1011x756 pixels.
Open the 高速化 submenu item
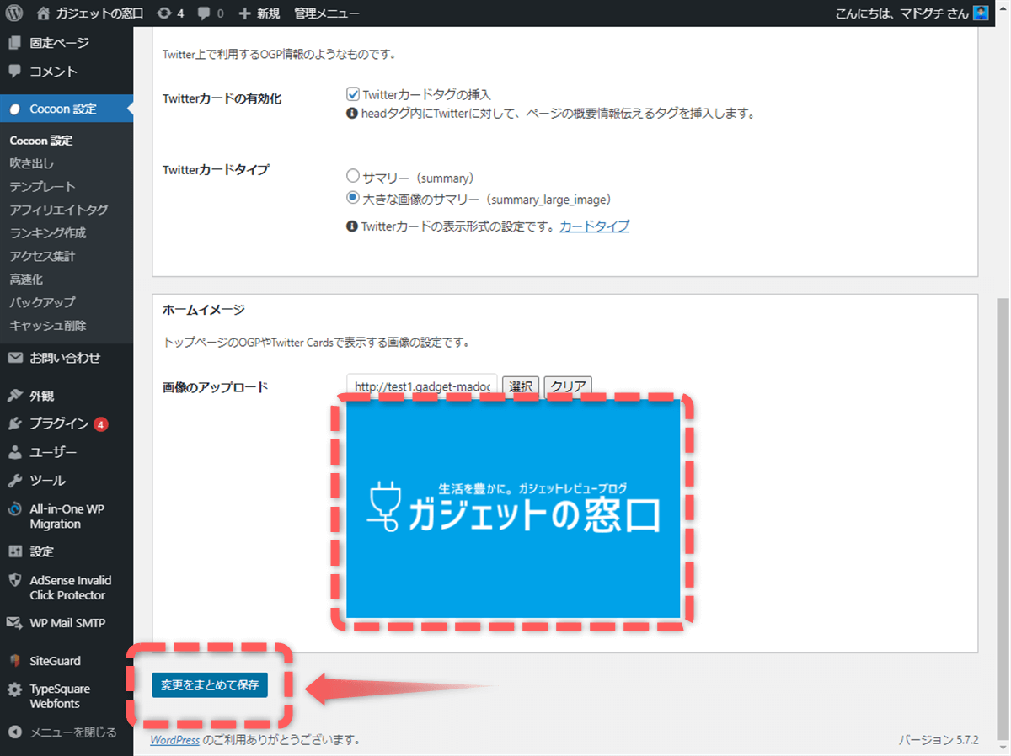click(x=26, y=280)
